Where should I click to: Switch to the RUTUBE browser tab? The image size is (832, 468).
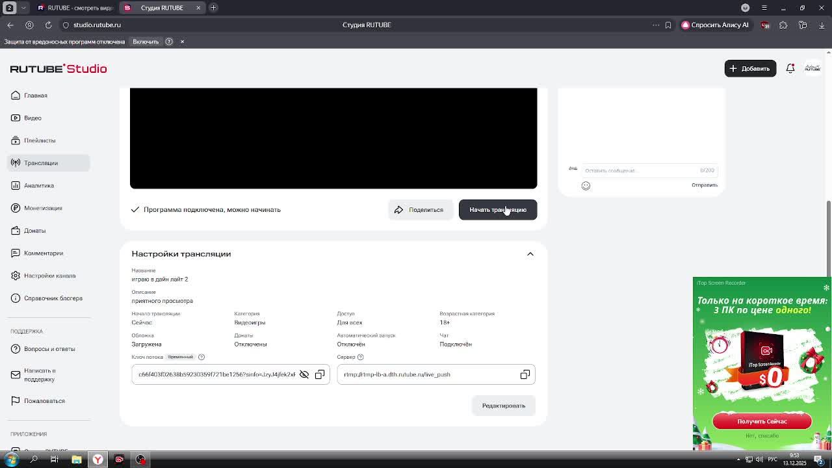pyautogui.click(x=75, y=8)
